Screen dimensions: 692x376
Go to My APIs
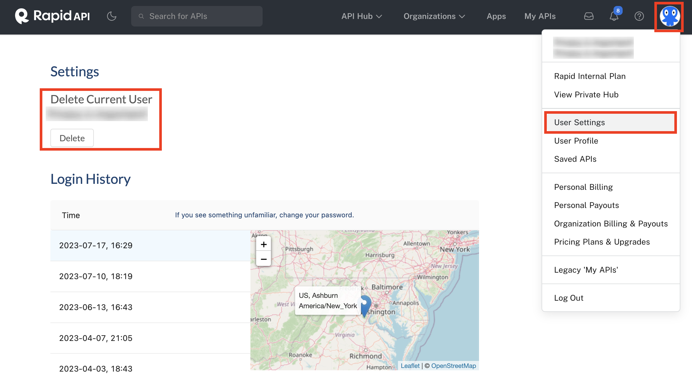[540, 16]
